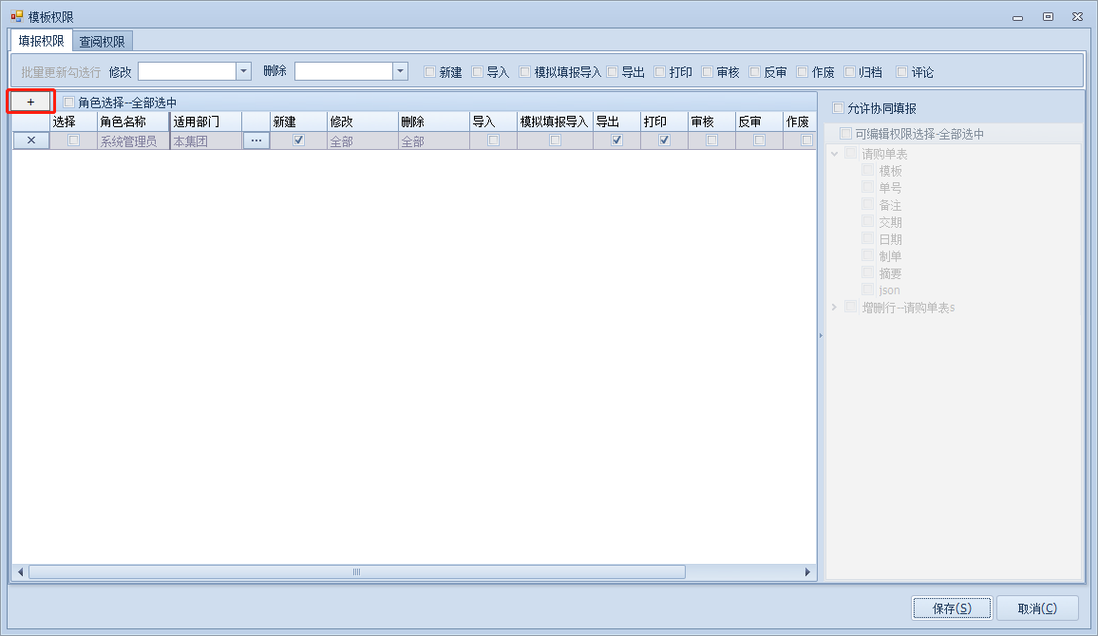Image resolution: width=1098 pixels, height=636 pixels.
Task: Click the 保存(S) button
Action: pyautogui.click(x=952, y=608)
